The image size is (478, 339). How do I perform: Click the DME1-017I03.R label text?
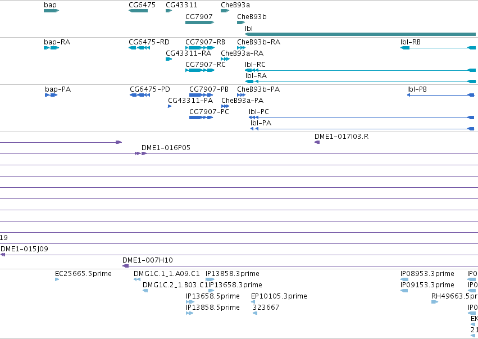[x=342, y=137]
